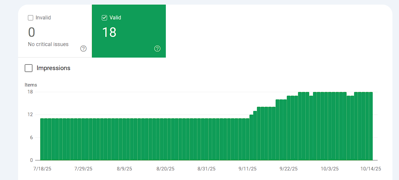Click the Impressions label text
The height and width of the screenshot is (180, 399).
click(54, 68)
